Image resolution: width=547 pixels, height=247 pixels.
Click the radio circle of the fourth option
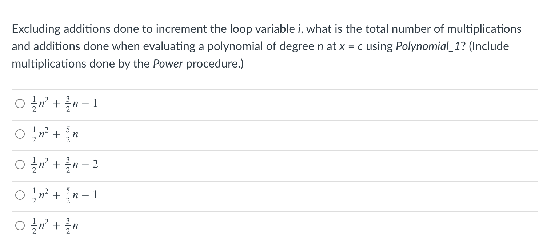[x=20, y=195]
